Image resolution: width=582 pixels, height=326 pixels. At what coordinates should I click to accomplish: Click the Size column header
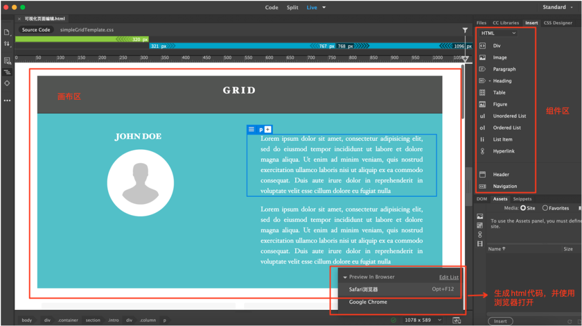coord(568,249)
